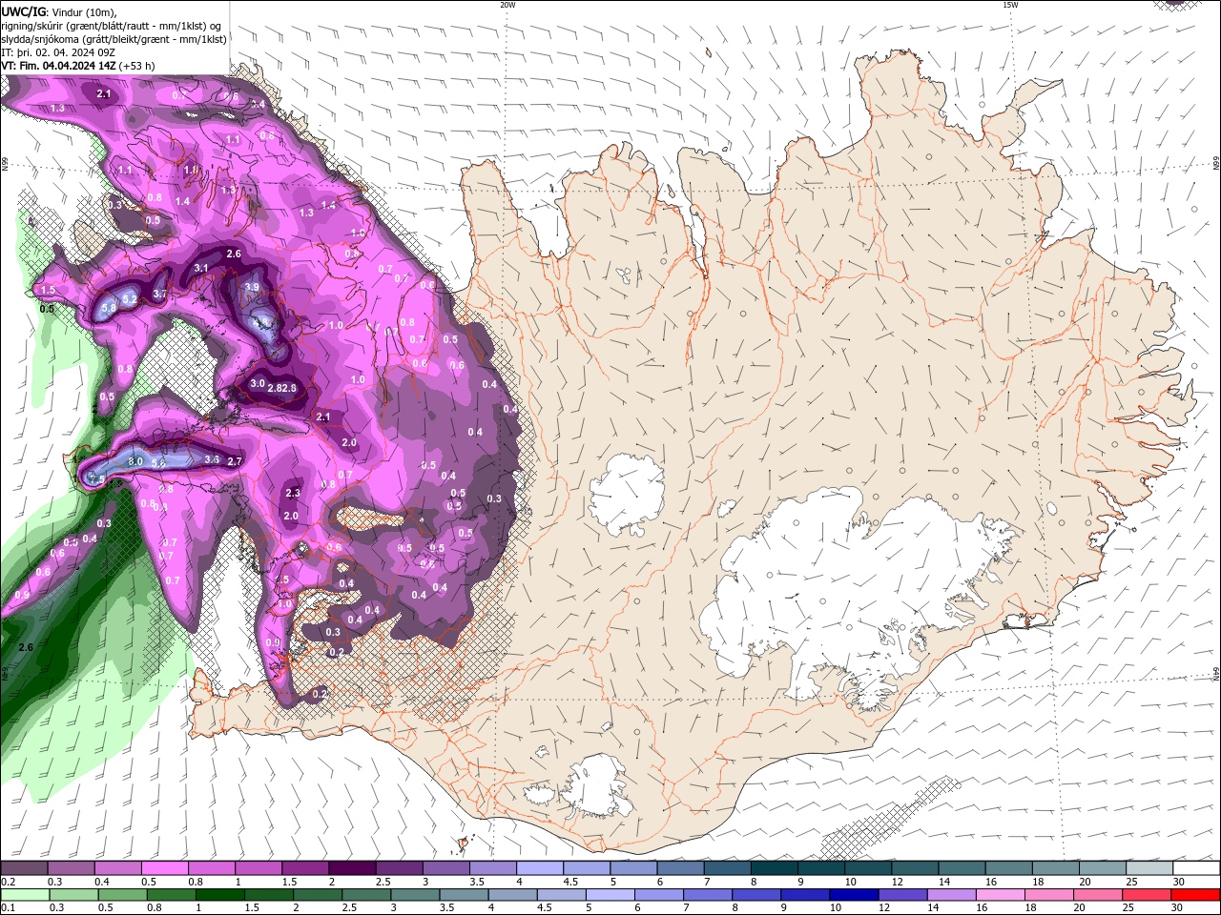This screenshot has height=915, width=1221.
Task: Select the number 0.1 under the lower legend row
Action: (9, 908)
